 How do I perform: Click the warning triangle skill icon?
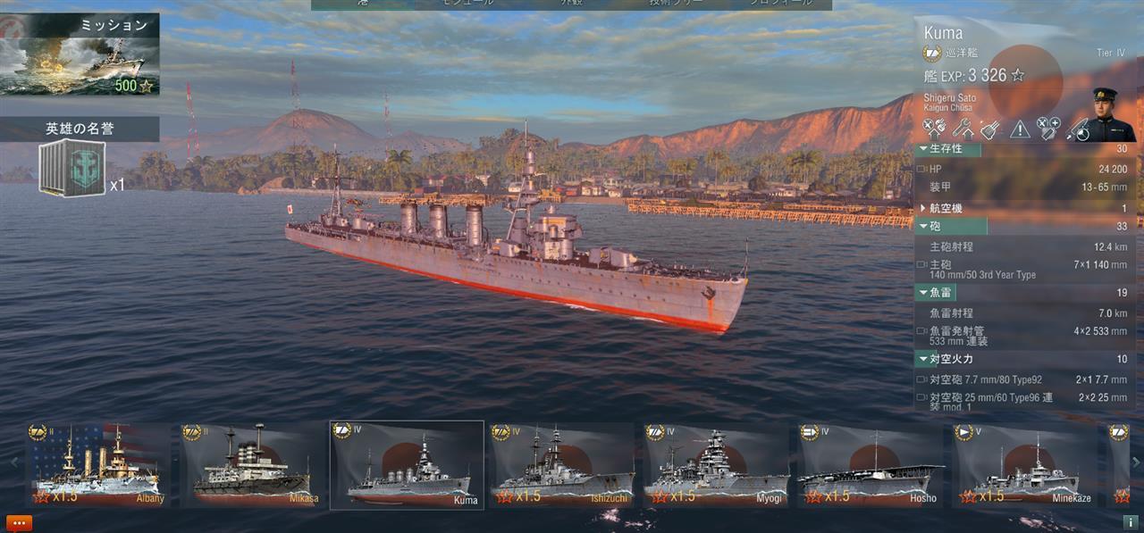[1020, 129]
